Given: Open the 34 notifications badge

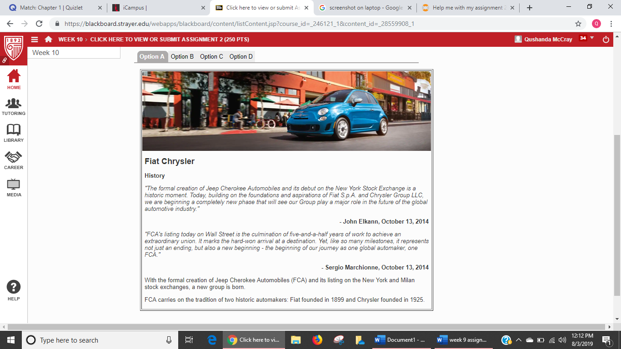Looking at the screenshot, I should point(583,38).
